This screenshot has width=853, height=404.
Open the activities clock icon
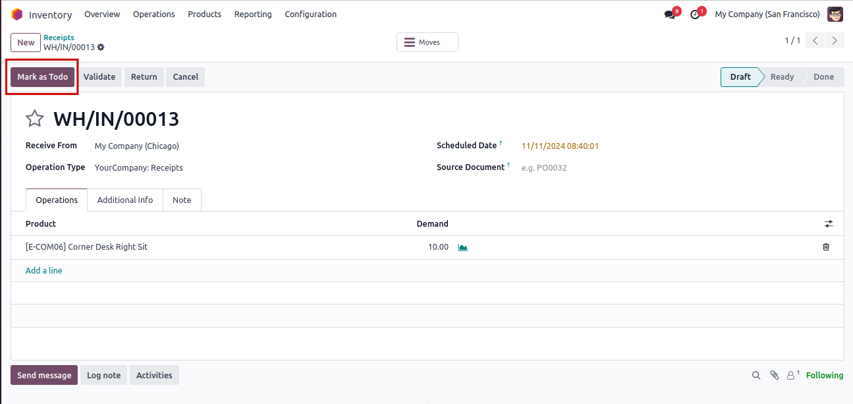click(695, 14)
